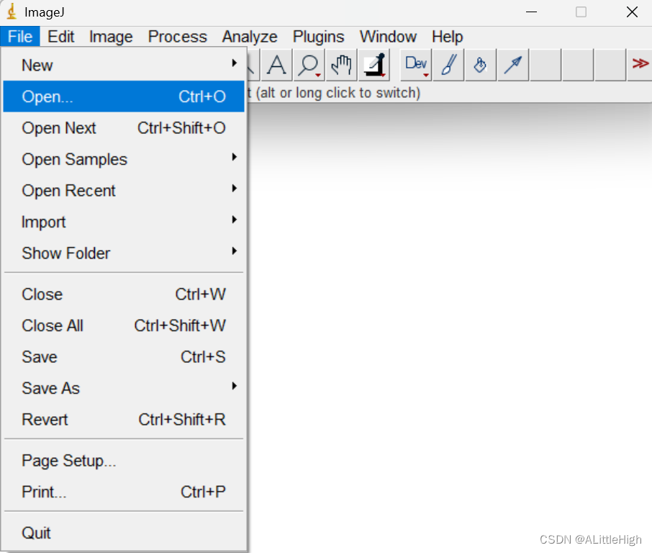The height and width of the screenshot is (553, 652).
Task: Choose Revert menu entry
Action: pos(124,420)
